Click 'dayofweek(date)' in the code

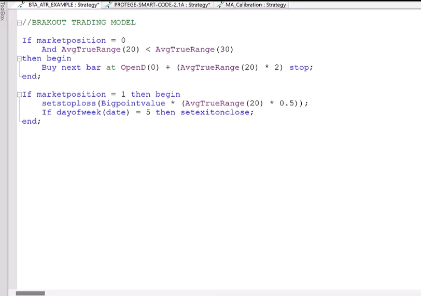pos(93,112)
